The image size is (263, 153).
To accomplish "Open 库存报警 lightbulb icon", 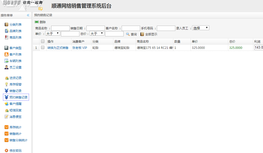I will pos(6,84).
